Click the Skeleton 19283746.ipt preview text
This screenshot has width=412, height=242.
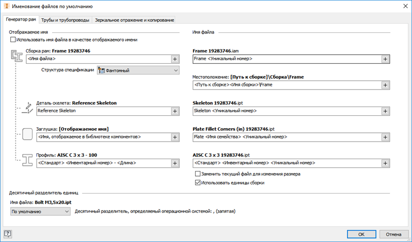[x=217, y=103]
